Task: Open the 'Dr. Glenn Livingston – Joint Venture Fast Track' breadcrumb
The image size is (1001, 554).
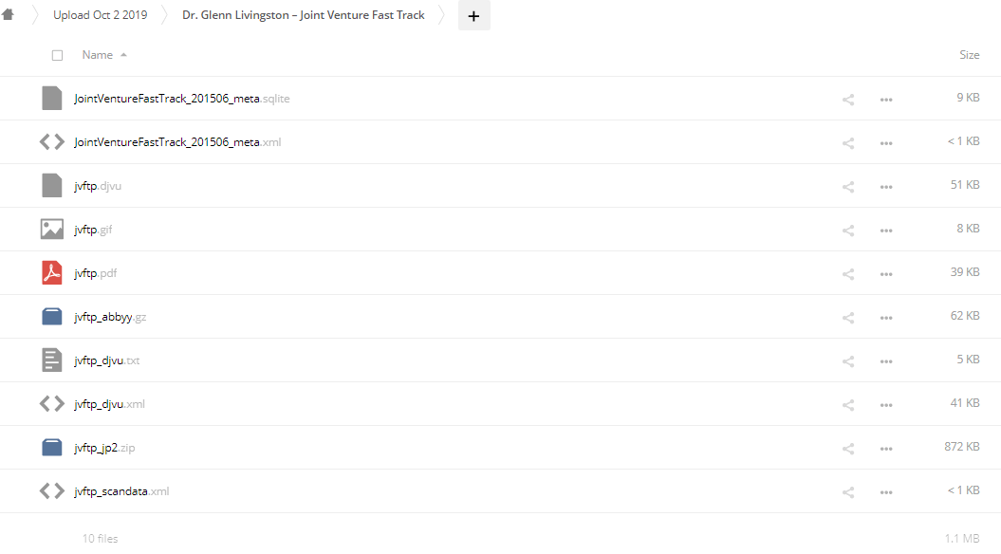Action: pos(304,14)
